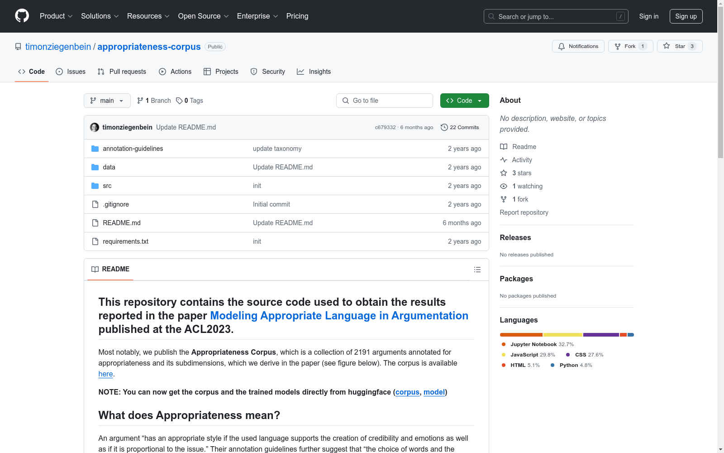Image resolution: width=724 pixels, height=453 pixels.
Task: Click the Notifications bell button
Action: click(578, 46)
